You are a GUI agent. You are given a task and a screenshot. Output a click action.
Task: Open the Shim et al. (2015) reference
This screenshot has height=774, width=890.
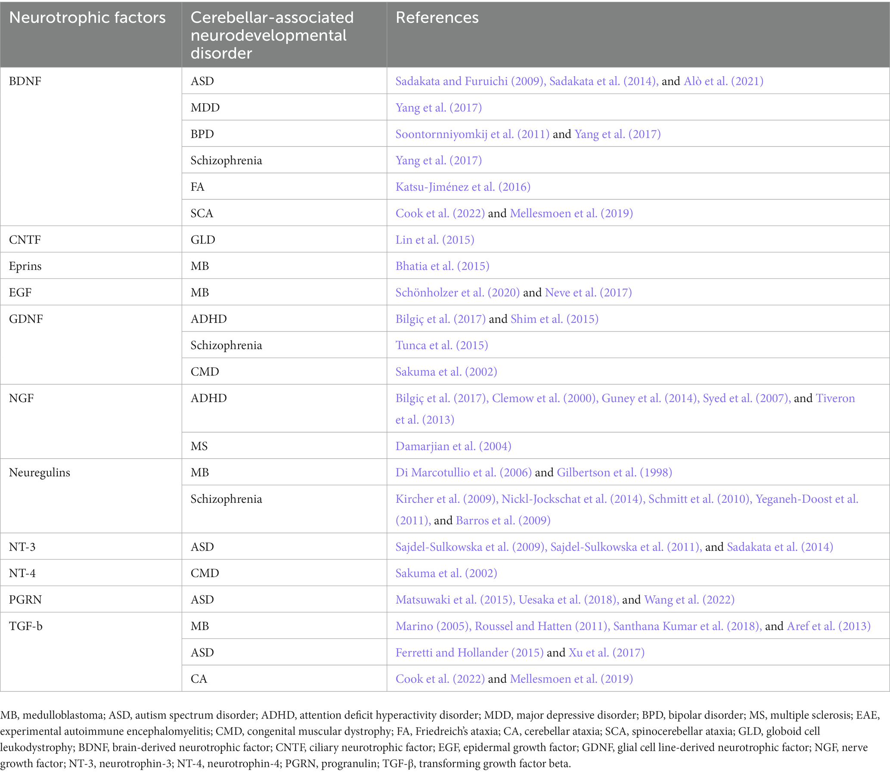tap(554, 319)
